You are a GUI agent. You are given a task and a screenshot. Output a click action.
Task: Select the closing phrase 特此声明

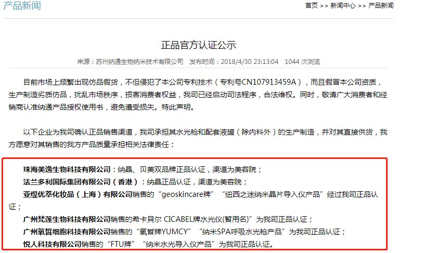coord(176,107)
